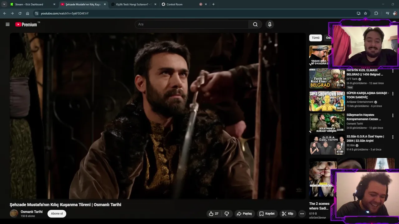
Task: Open the tab search dropdown arrow
Action: click(x=4, y=4)
